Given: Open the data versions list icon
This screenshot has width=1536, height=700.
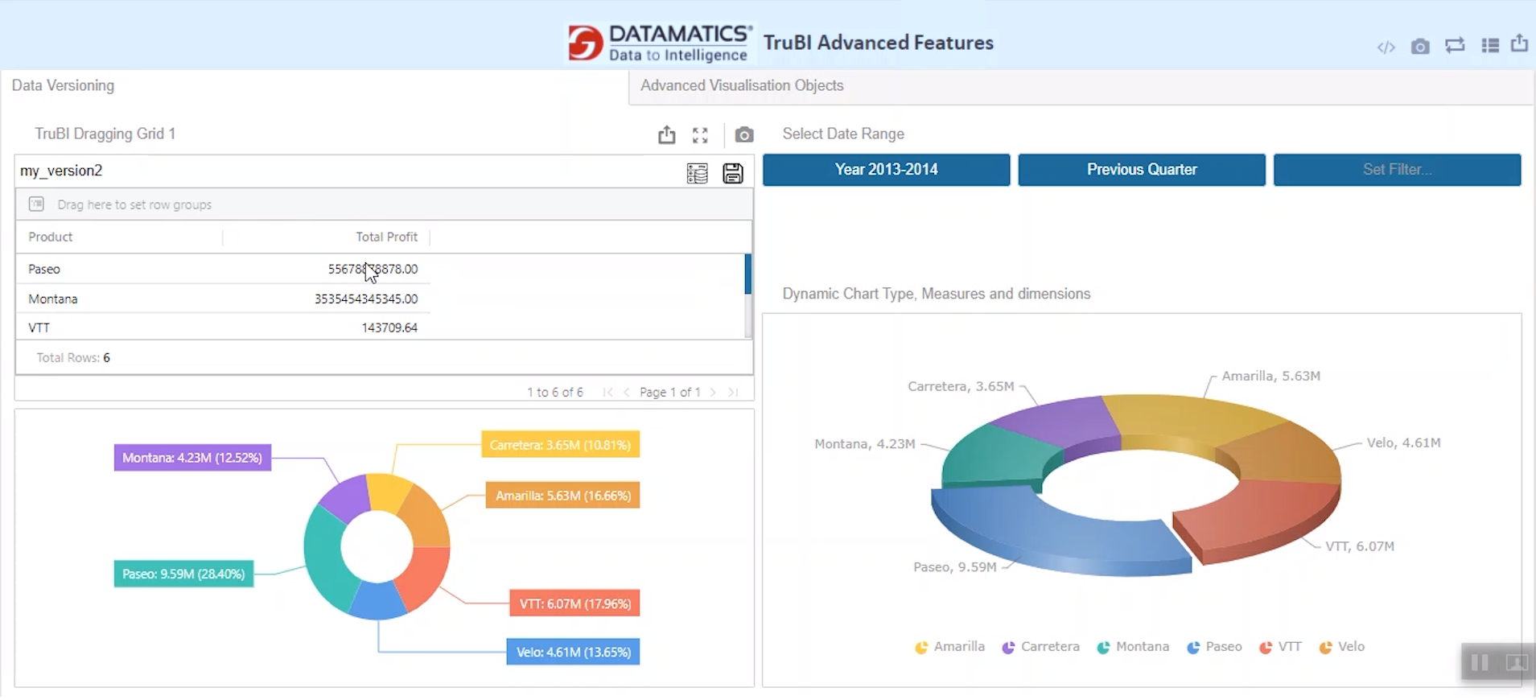Looking at the screenshot, I should click(x=697, y=173).
